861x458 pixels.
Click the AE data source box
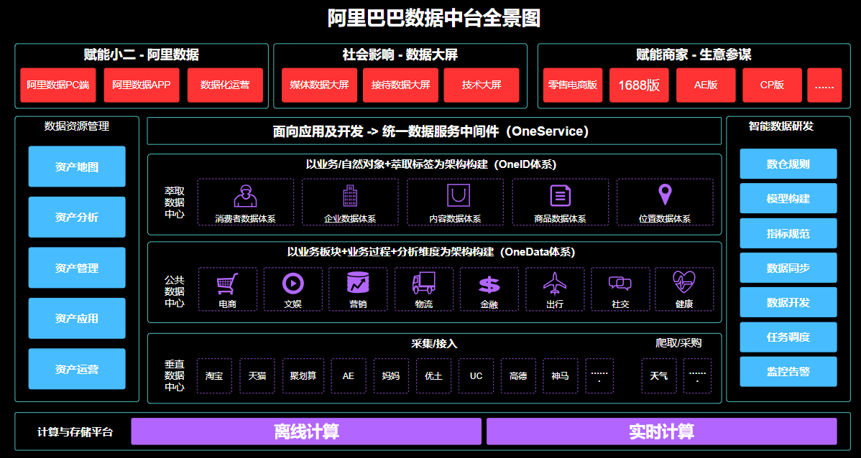pyautogui.click(x=349, y=375)
